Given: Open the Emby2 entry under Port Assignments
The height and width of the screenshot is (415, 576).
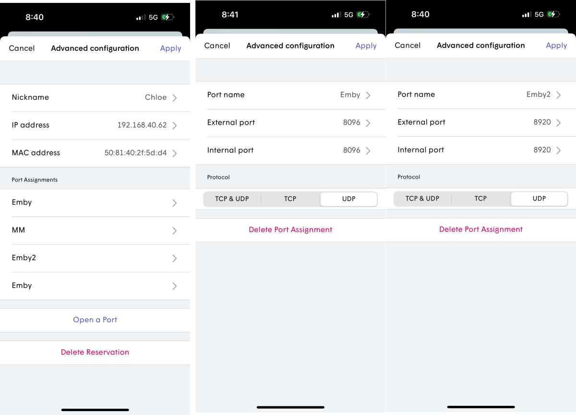Looking at the screenshot, I should (24, 258).
